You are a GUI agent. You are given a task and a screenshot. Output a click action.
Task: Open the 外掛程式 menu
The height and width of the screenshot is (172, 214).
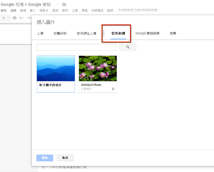(x=97, y=10)
